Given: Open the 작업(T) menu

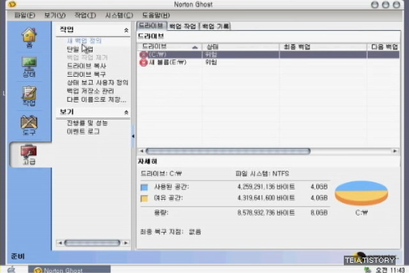Looking at the screenshot, I should (85, 15).
